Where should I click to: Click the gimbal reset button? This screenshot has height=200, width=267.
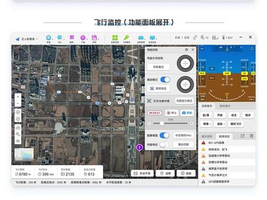(158, 67)
